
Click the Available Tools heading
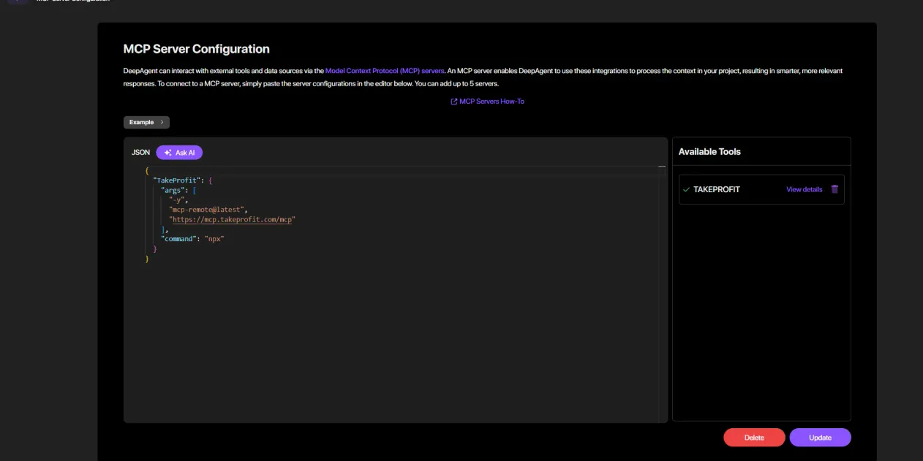pyautogui.click(x=709, y=152)
